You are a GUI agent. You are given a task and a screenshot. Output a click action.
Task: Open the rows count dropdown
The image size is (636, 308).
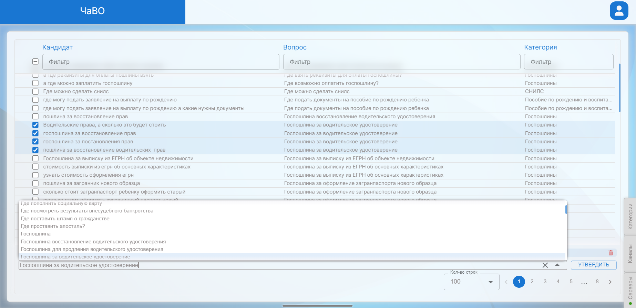pyautogui.click(x=471, y=282)
